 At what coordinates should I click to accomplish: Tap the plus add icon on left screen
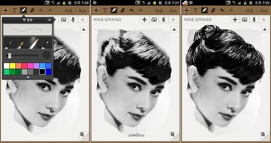6,11
